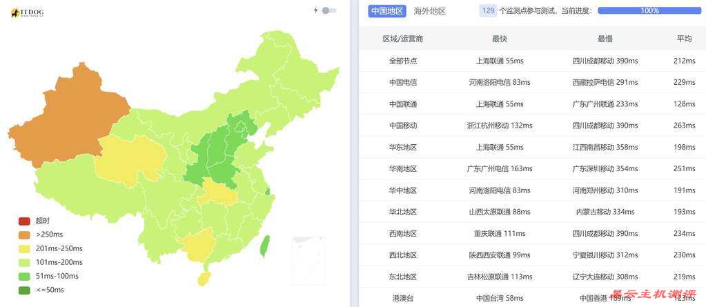Click the 区域/运营商 column header
This screenshot has width=706, height=307.
tap(403, 39)
